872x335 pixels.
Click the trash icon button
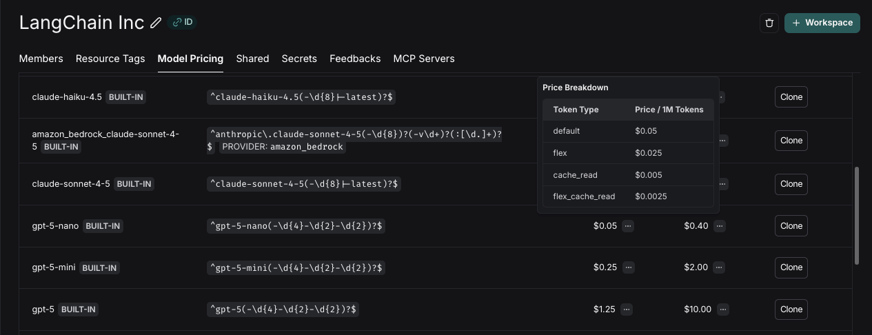pyautogui.click(x=769, y=23)
